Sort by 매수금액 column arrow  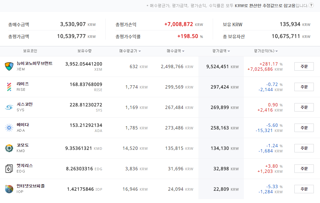click(183, 51)
